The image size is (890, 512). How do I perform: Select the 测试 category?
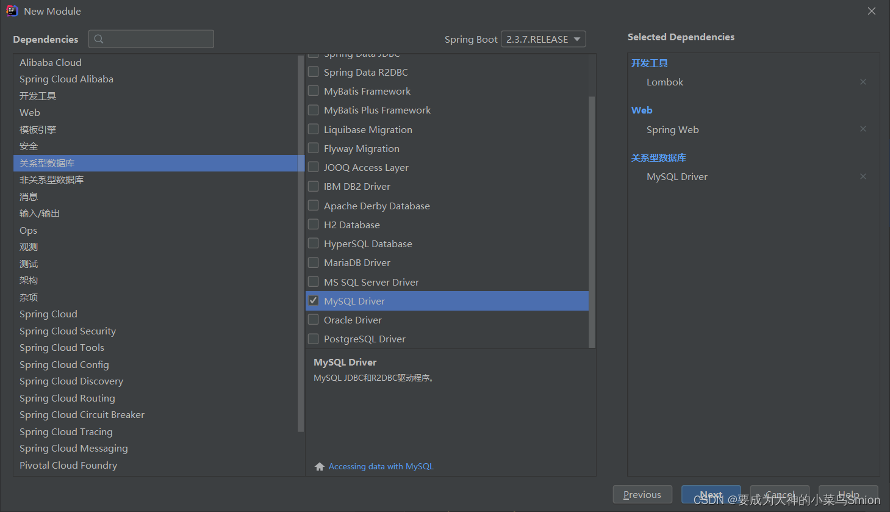[x=155, y=264]
